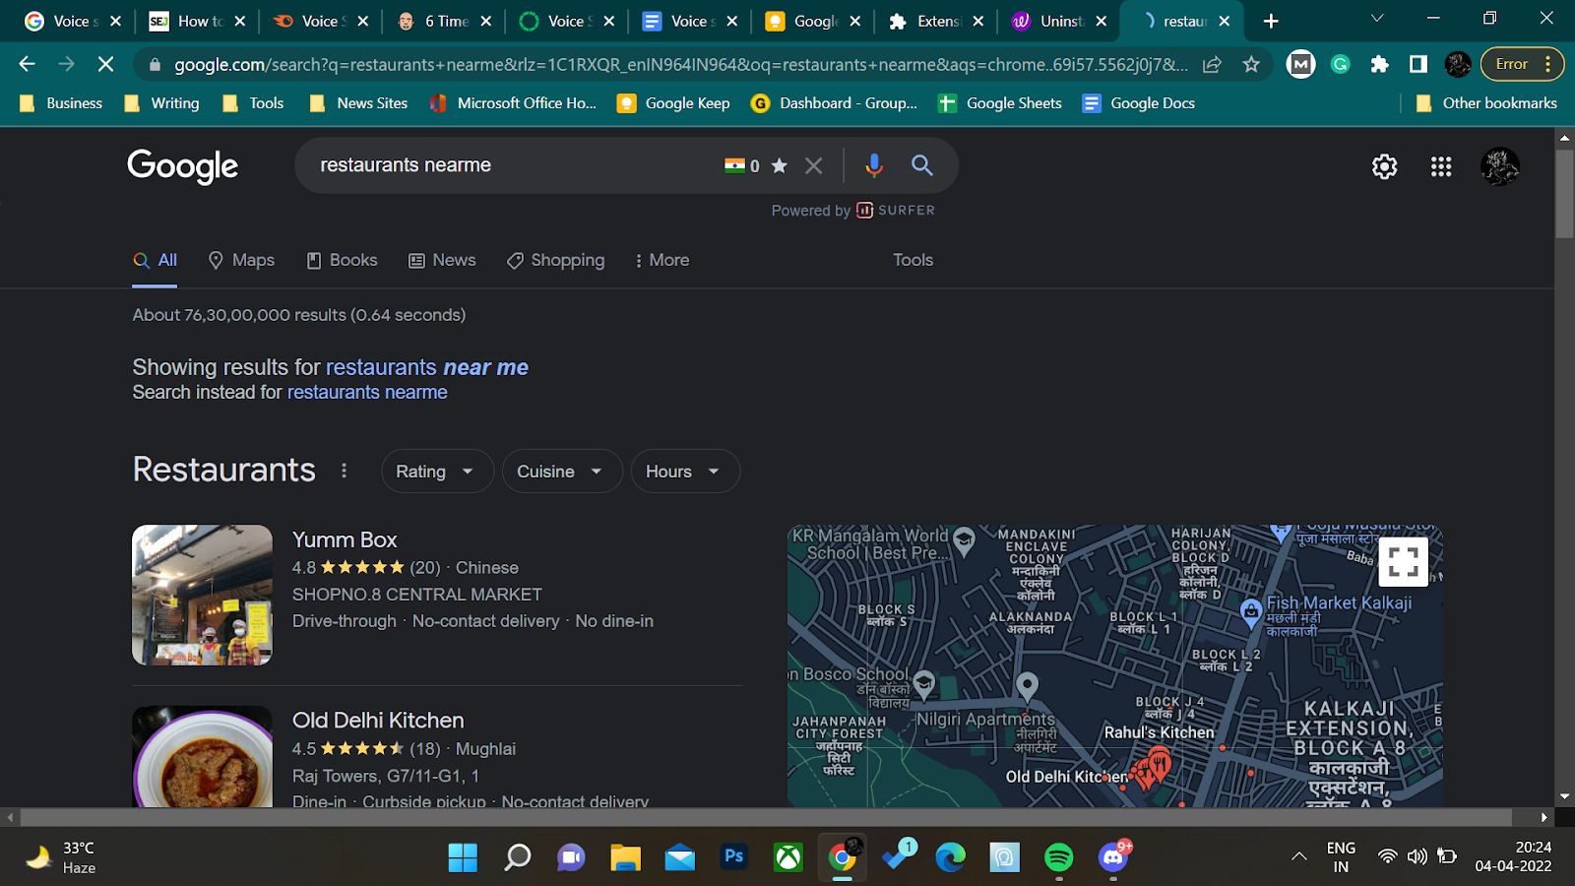Click the browser address bar URL
1575x886 pixels.
680,64
